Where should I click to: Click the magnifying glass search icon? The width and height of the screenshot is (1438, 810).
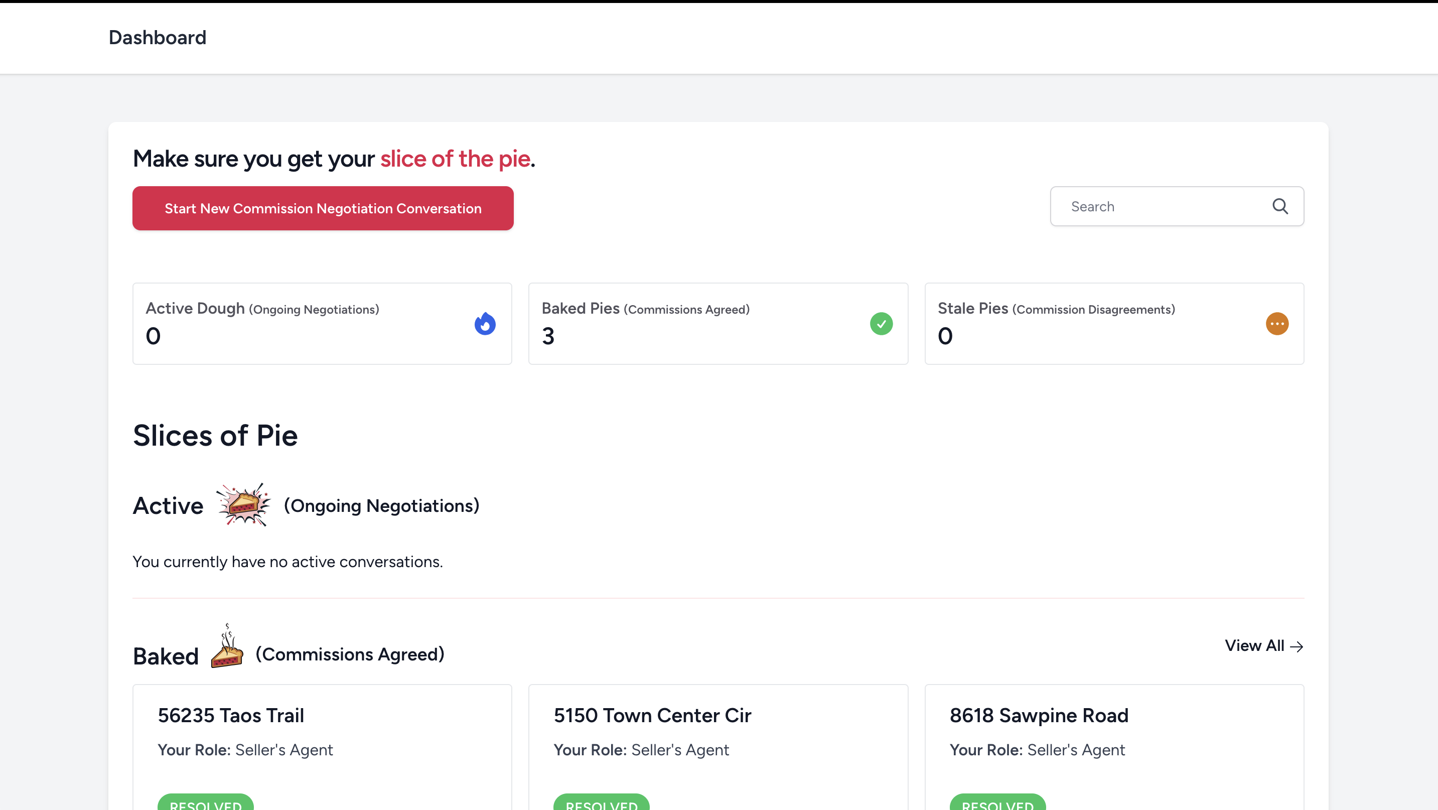coord(1280,207)
